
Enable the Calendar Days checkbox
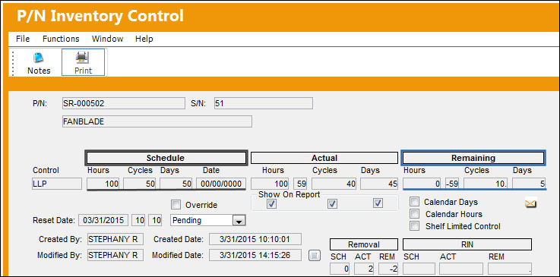(x=414, y=202)
